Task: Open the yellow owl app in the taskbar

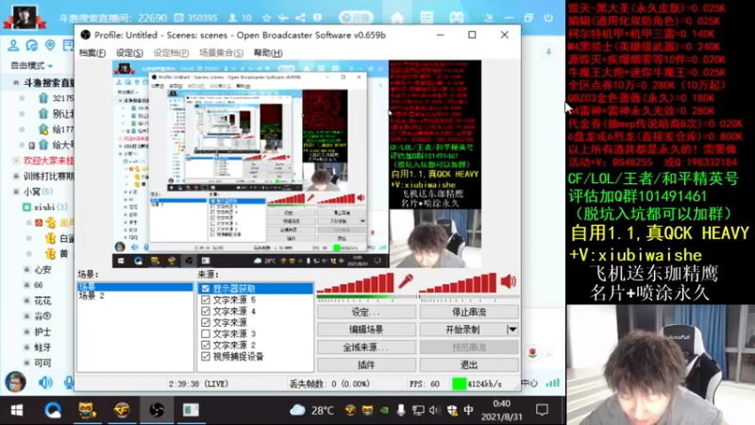Action: (87, 410)
